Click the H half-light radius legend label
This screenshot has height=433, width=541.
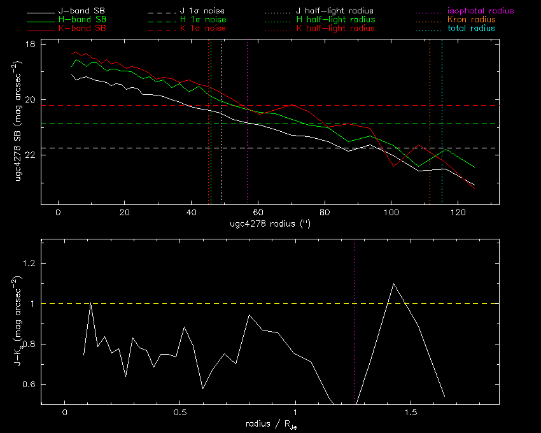335,20
